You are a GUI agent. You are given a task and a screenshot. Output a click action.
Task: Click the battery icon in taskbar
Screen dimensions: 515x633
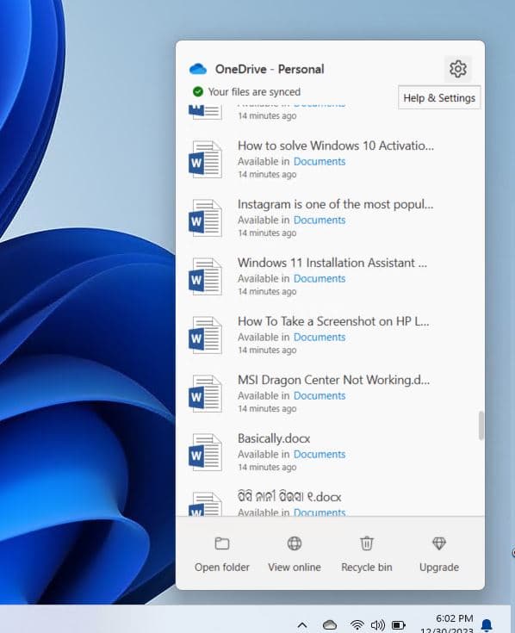[x=399, y=626]
